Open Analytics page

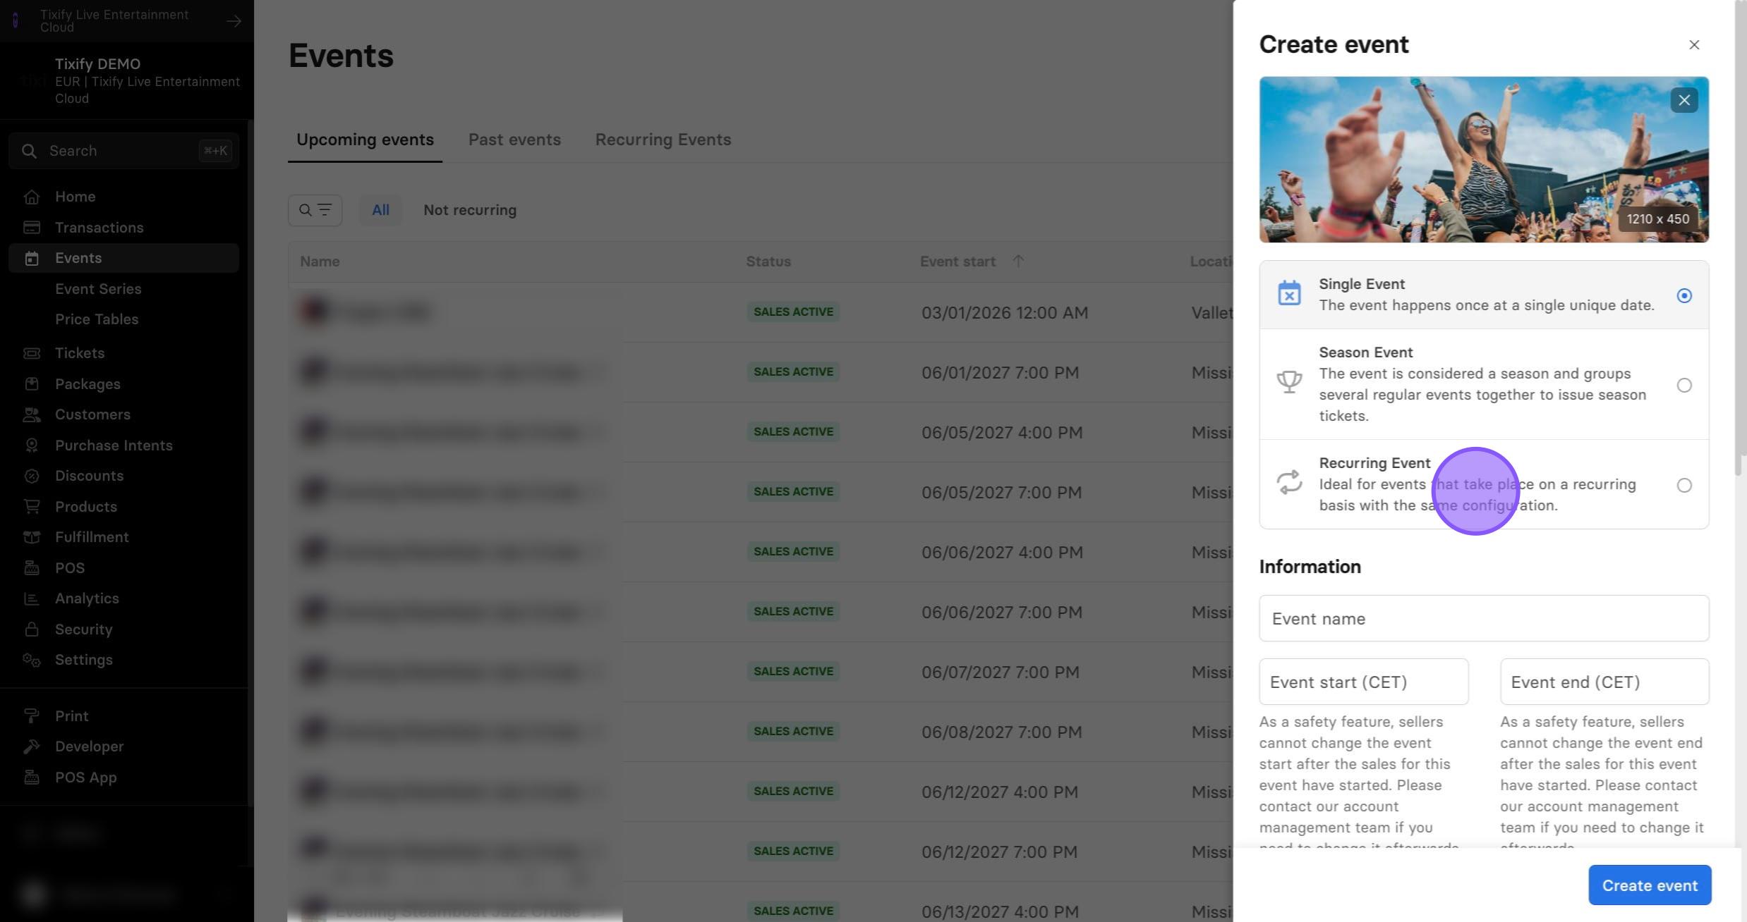[x=87, y=598]
